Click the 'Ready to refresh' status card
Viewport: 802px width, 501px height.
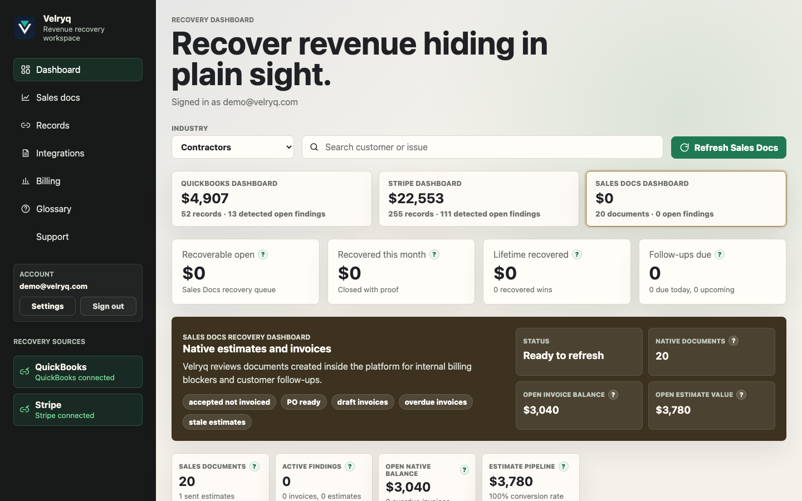(x=579, y=352)
